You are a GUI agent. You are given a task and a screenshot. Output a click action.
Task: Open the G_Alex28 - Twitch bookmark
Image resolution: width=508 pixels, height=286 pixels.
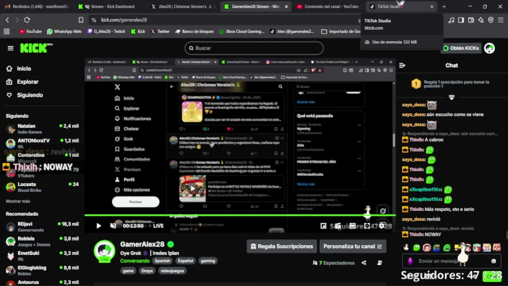pyautogui.click(x=106, y=31)
